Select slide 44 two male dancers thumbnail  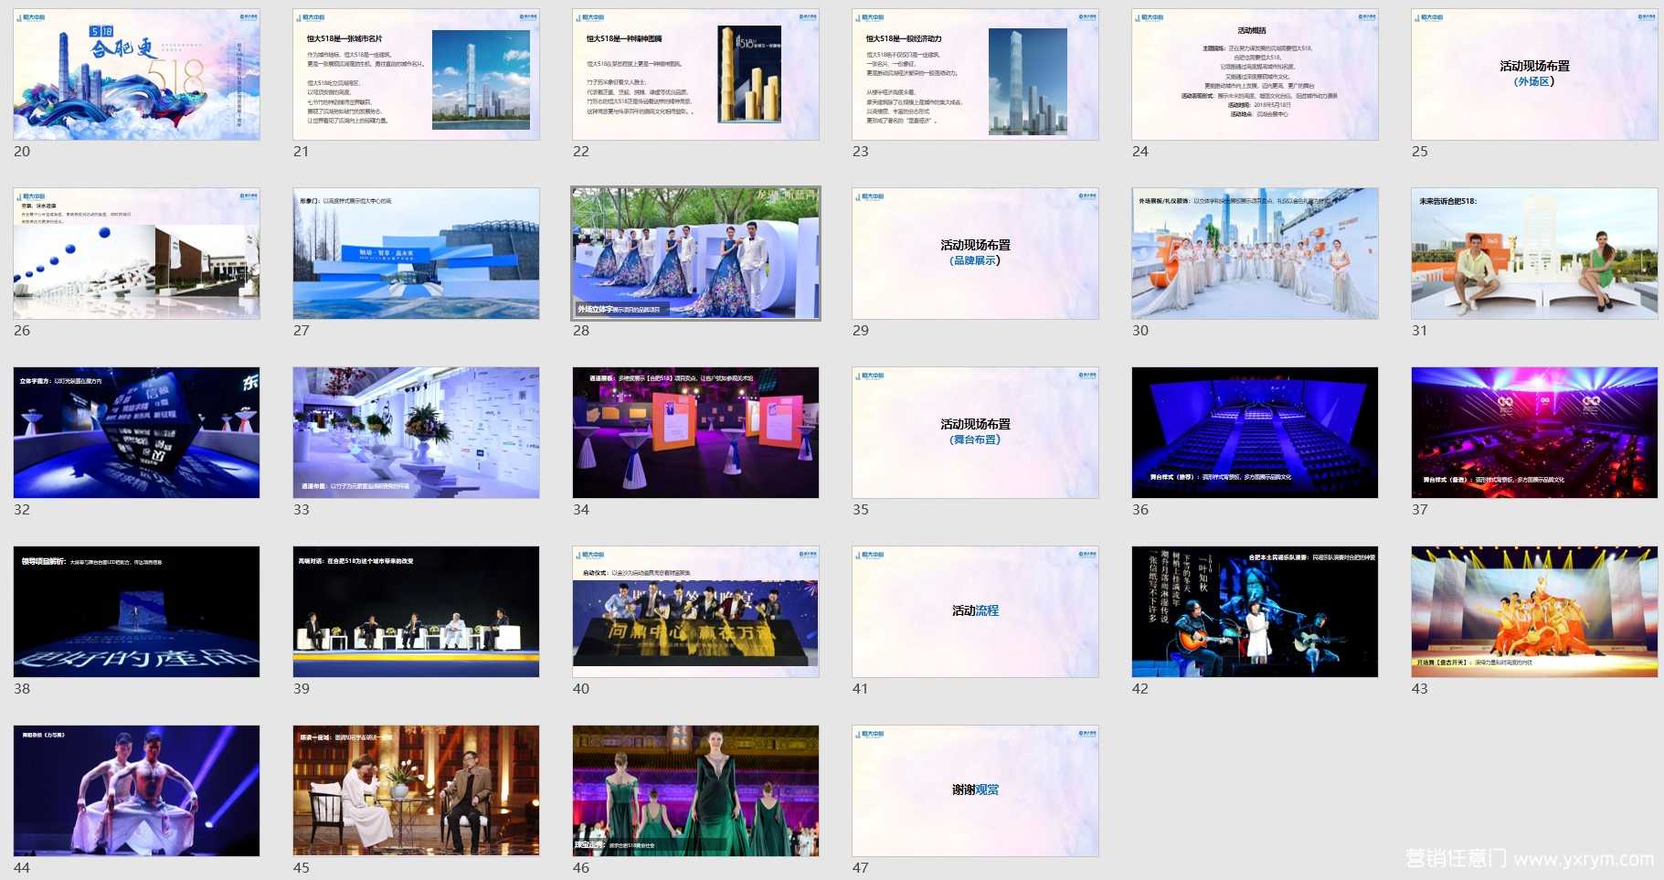(137, 791)
